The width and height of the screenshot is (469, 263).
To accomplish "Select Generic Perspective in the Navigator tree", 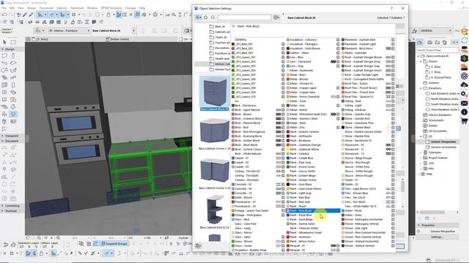I will 443,142.
